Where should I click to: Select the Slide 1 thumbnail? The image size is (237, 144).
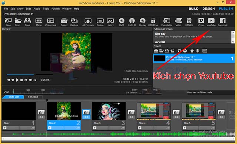[x=19, y=111]
